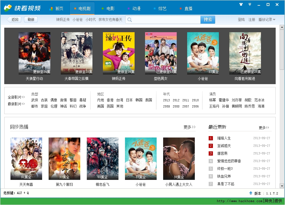285x205 pixels.
Task: Filter by actor 杨幂
Action: click(x=213, y=100)
